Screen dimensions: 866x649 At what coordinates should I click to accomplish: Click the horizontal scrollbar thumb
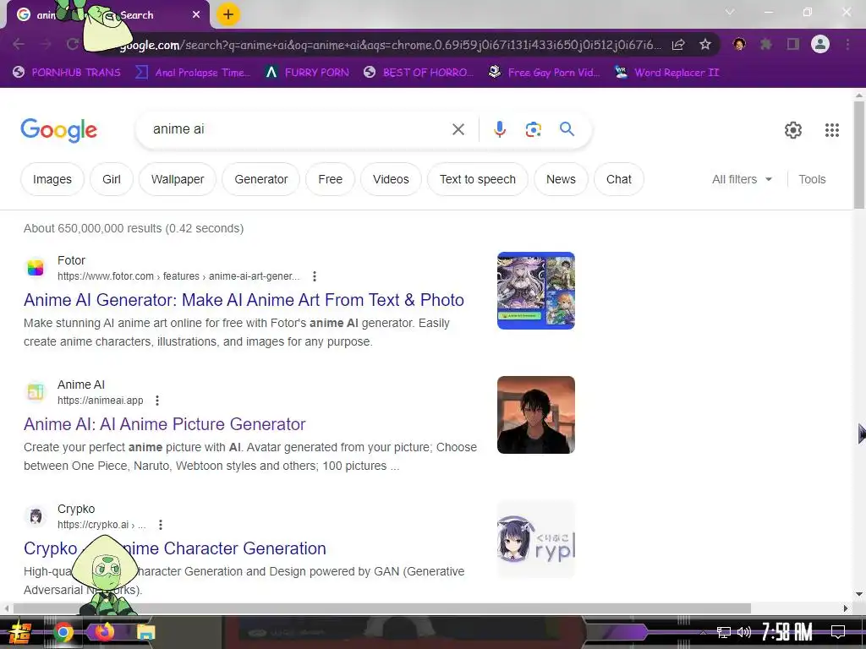coord(382,608)
